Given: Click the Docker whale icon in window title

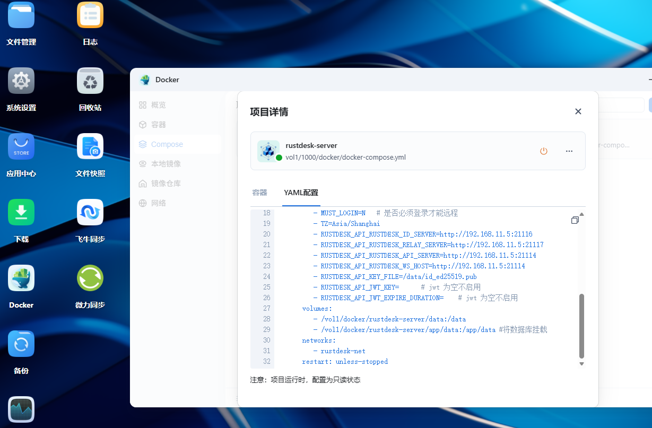Looking at the screenshot, I should [x=145, y=80].
